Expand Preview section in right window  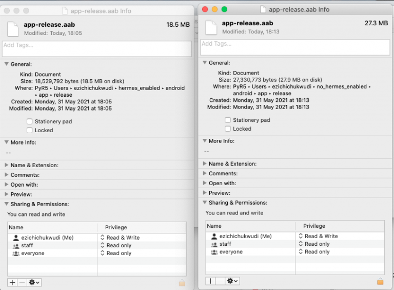(x=205, y=193)
